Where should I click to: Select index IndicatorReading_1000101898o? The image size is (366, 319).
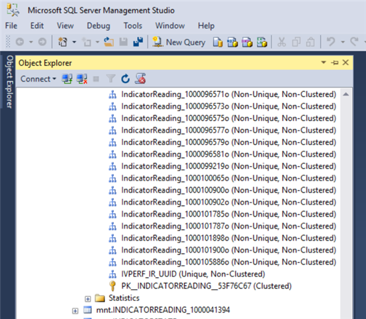click(x=229, y=238)
